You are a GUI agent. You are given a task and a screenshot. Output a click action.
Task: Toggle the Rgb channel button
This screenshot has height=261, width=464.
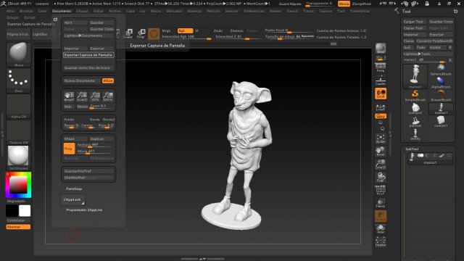186,30
